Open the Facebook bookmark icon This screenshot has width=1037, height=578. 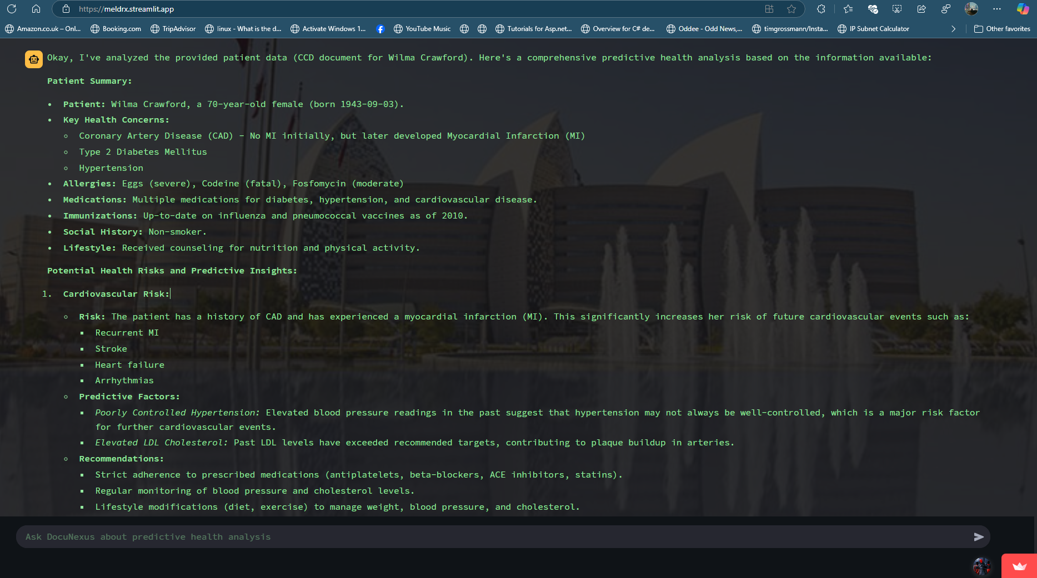[380, 29]
